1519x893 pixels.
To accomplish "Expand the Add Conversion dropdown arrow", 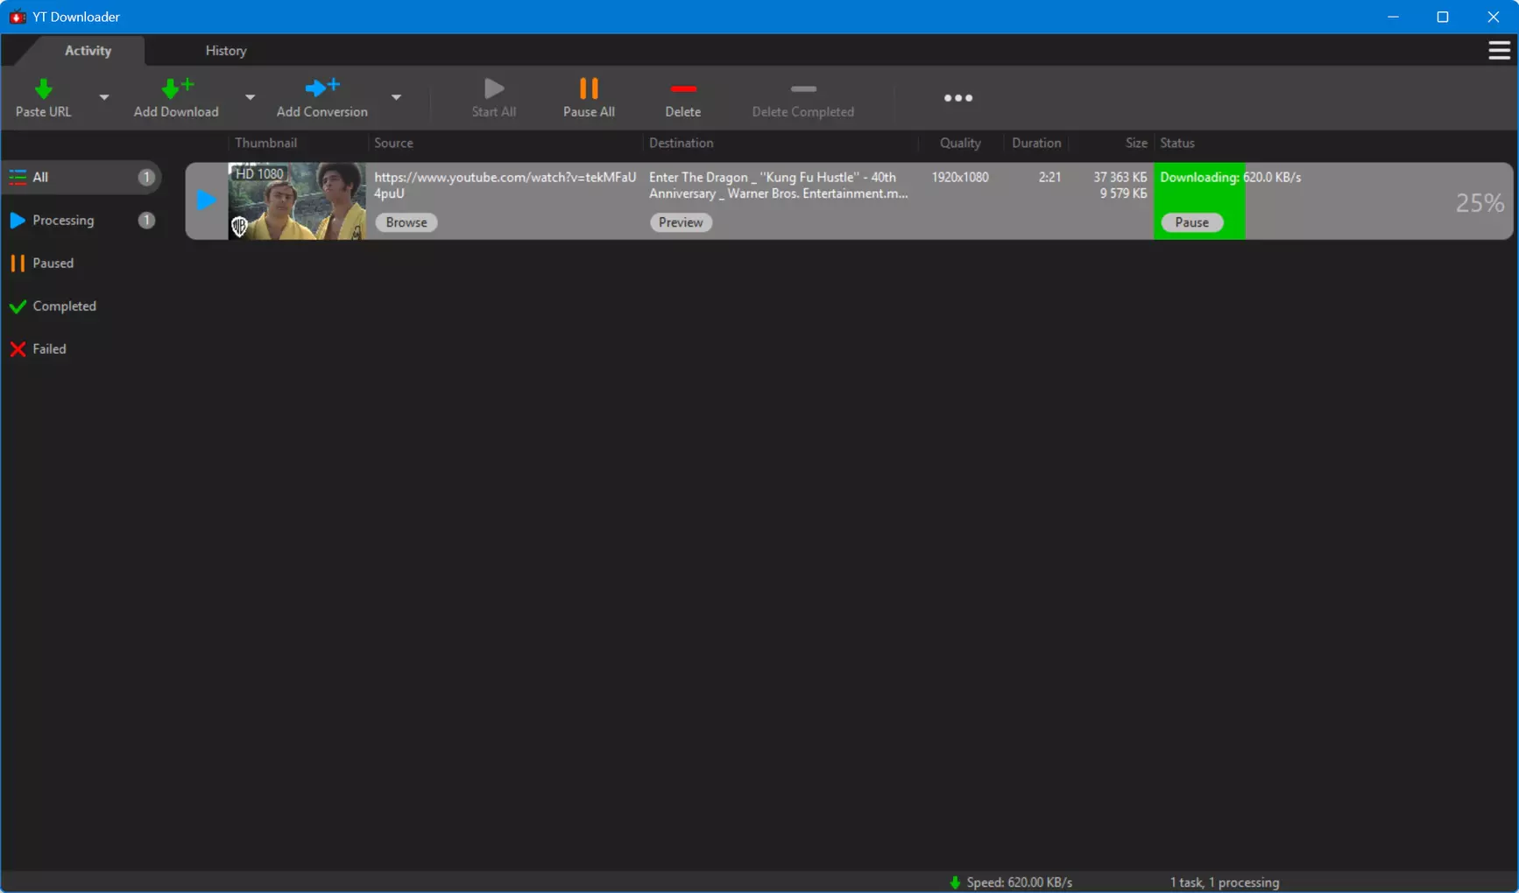I will 396,97.
